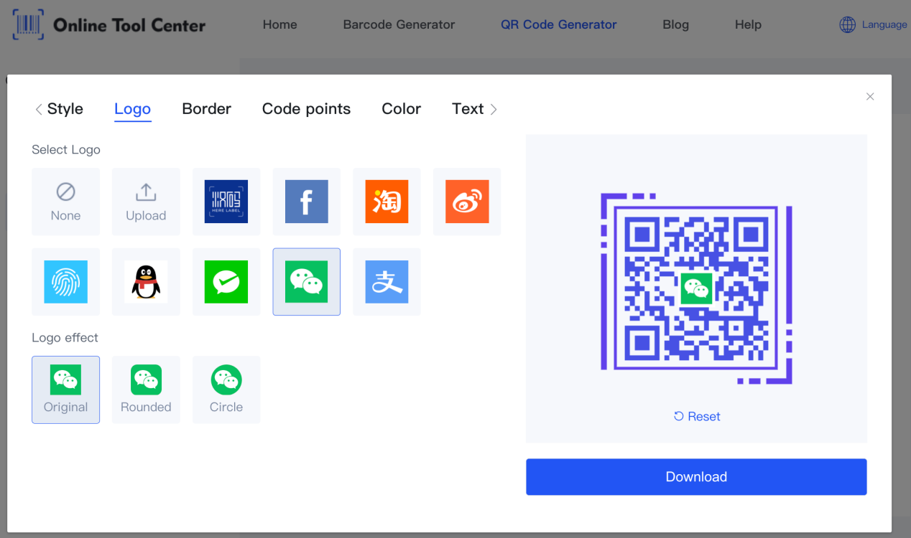This screenshot has width=911, height=538.
Task: Open the Language selector
Action: [x=873, y=24]
